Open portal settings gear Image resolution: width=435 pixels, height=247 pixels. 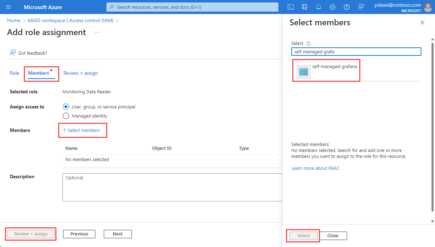332,7
